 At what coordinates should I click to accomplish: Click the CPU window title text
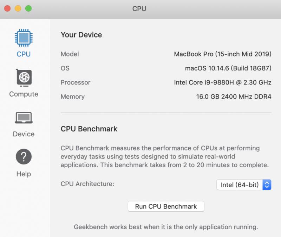pos(139,8)
